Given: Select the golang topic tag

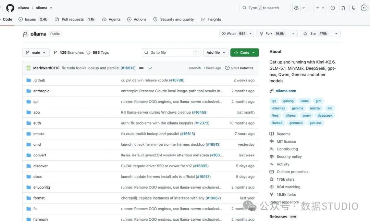Looking at the screenshot, I should [288, 101].
